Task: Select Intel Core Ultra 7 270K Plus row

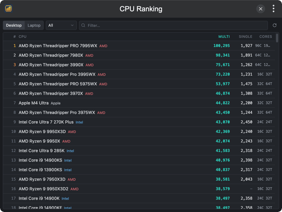Action: (139, 122)
